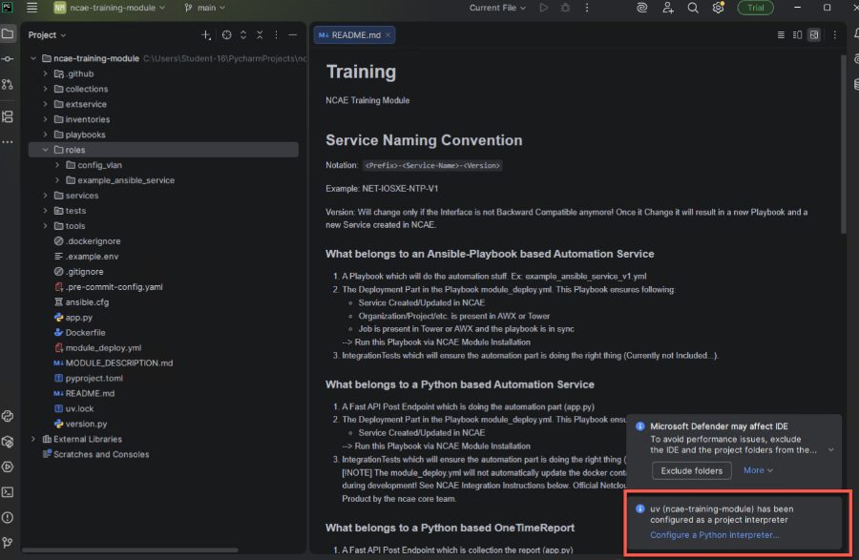Switch to editor-only view for README
Viewport: 859px width, 560px height.
[781, 35]
